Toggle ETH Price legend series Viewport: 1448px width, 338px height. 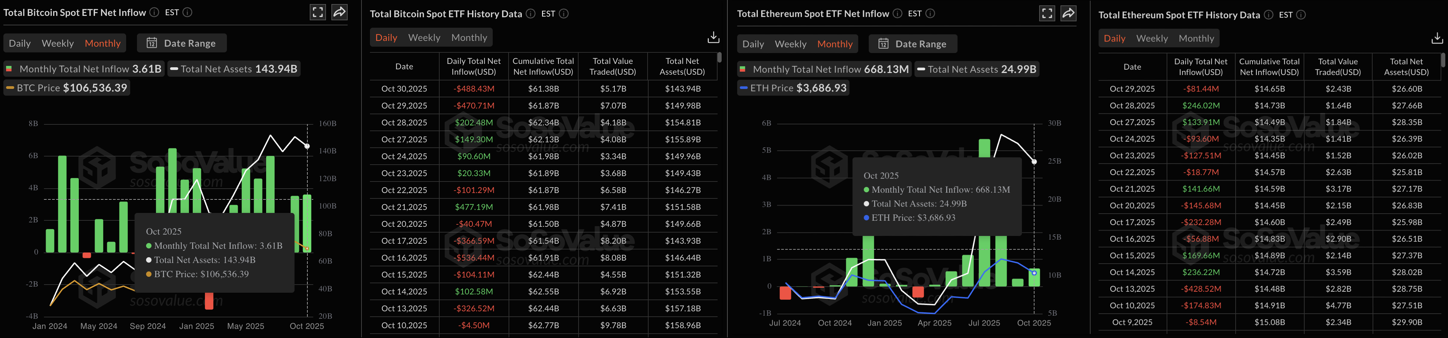[x=793, y=88]
